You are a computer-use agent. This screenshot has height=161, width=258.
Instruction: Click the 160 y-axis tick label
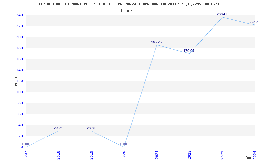(x=19, y=59)
